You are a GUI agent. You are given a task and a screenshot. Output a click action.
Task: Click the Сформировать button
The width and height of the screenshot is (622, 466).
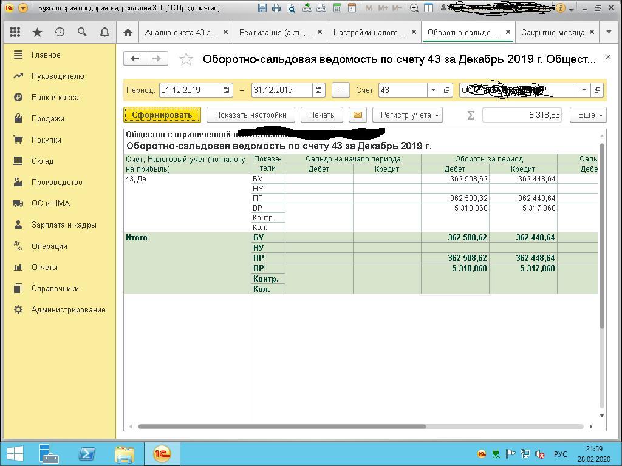pyautogui.click(x=162, y=115)
